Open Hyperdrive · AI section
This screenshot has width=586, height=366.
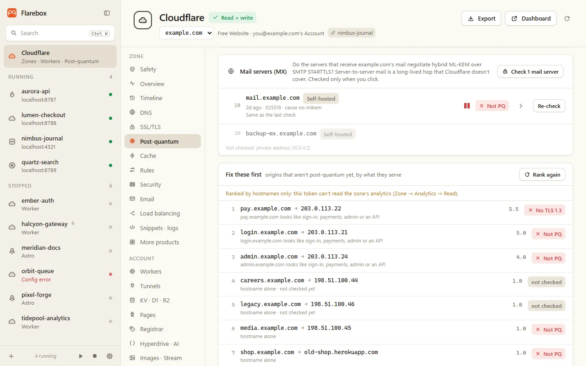(163, 344)
